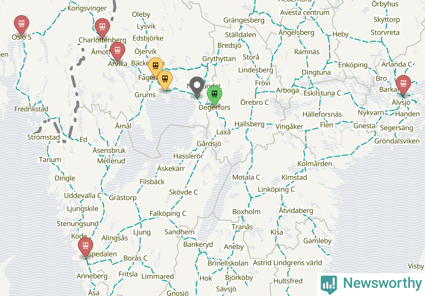Click the red train marker above Aspedalen
The image size is (425, 296).
85,246
